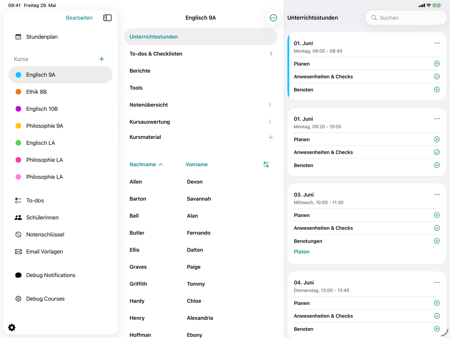Open the settings gear at bottom left

12,327
